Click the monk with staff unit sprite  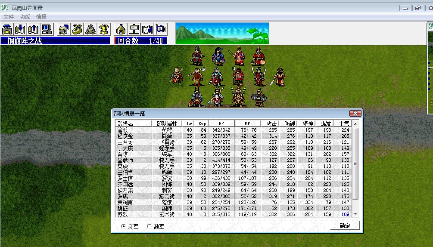click(177, 76)
